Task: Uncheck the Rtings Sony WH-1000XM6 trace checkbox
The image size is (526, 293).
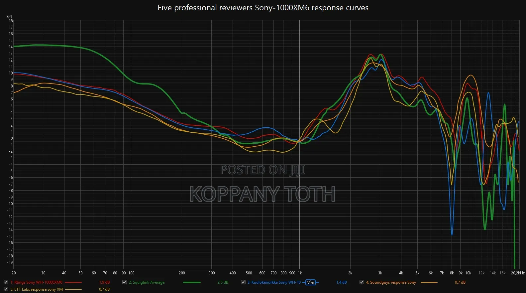Action: 6,282
